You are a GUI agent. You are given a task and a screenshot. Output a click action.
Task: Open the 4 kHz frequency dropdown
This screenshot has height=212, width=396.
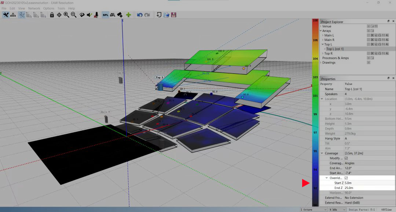[337, 209]
